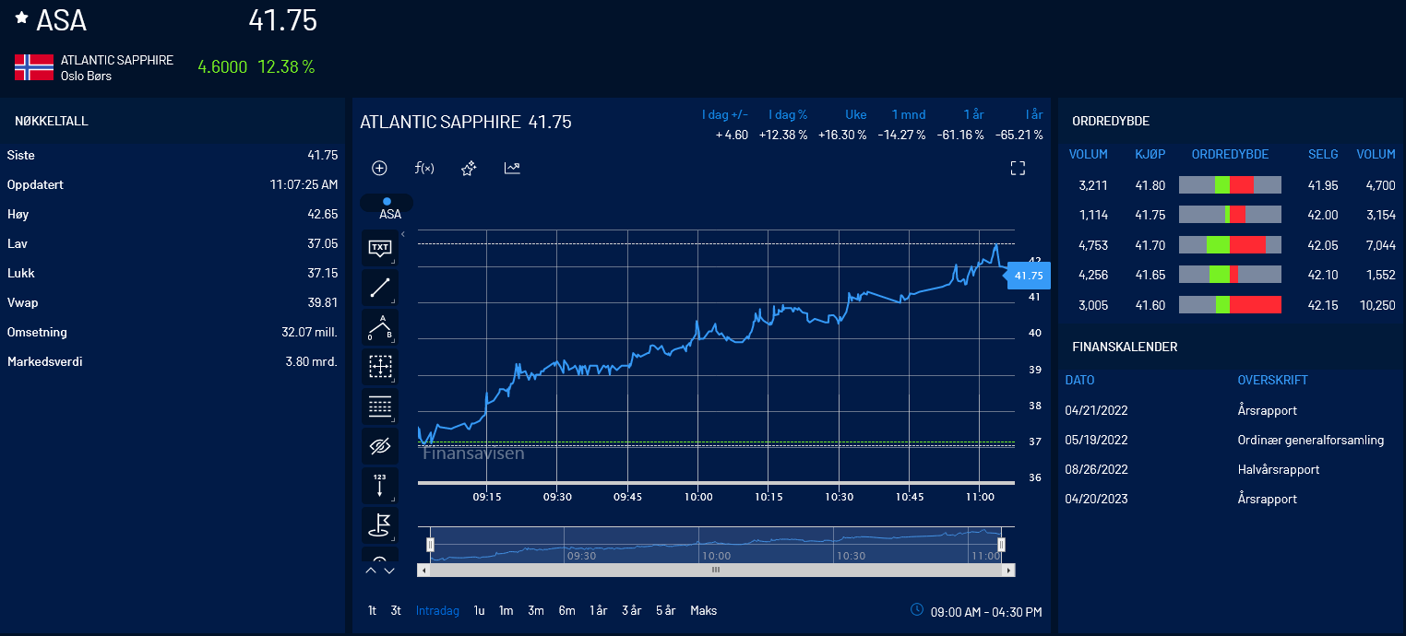This screenshot has height=636, width=1406.
Task: Select the 123 arrow marker tool
Action: click(x=380, y=486)
